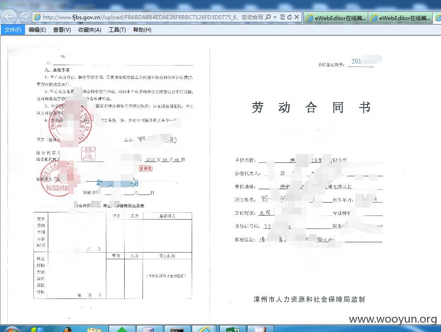
Task: Click the Windows Start orb
Action: pos(11,329)
